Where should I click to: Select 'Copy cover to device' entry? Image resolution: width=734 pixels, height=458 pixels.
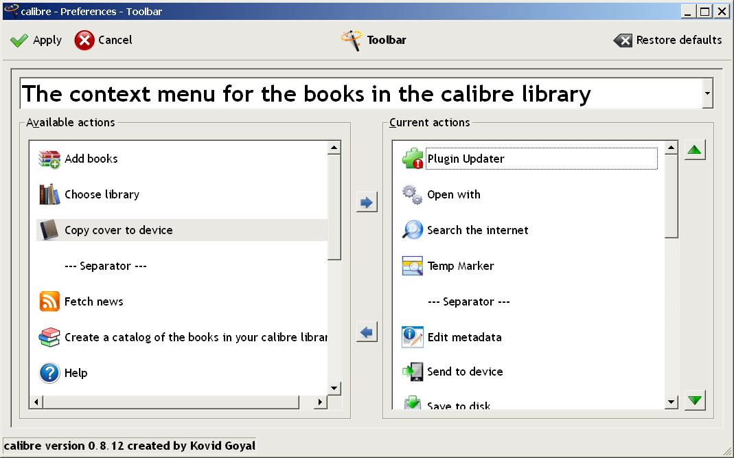click(x=182, y=230)
